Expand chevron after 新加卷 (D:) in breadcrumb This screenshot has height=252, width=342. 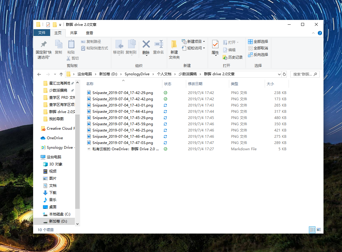[x=121, y=74]
